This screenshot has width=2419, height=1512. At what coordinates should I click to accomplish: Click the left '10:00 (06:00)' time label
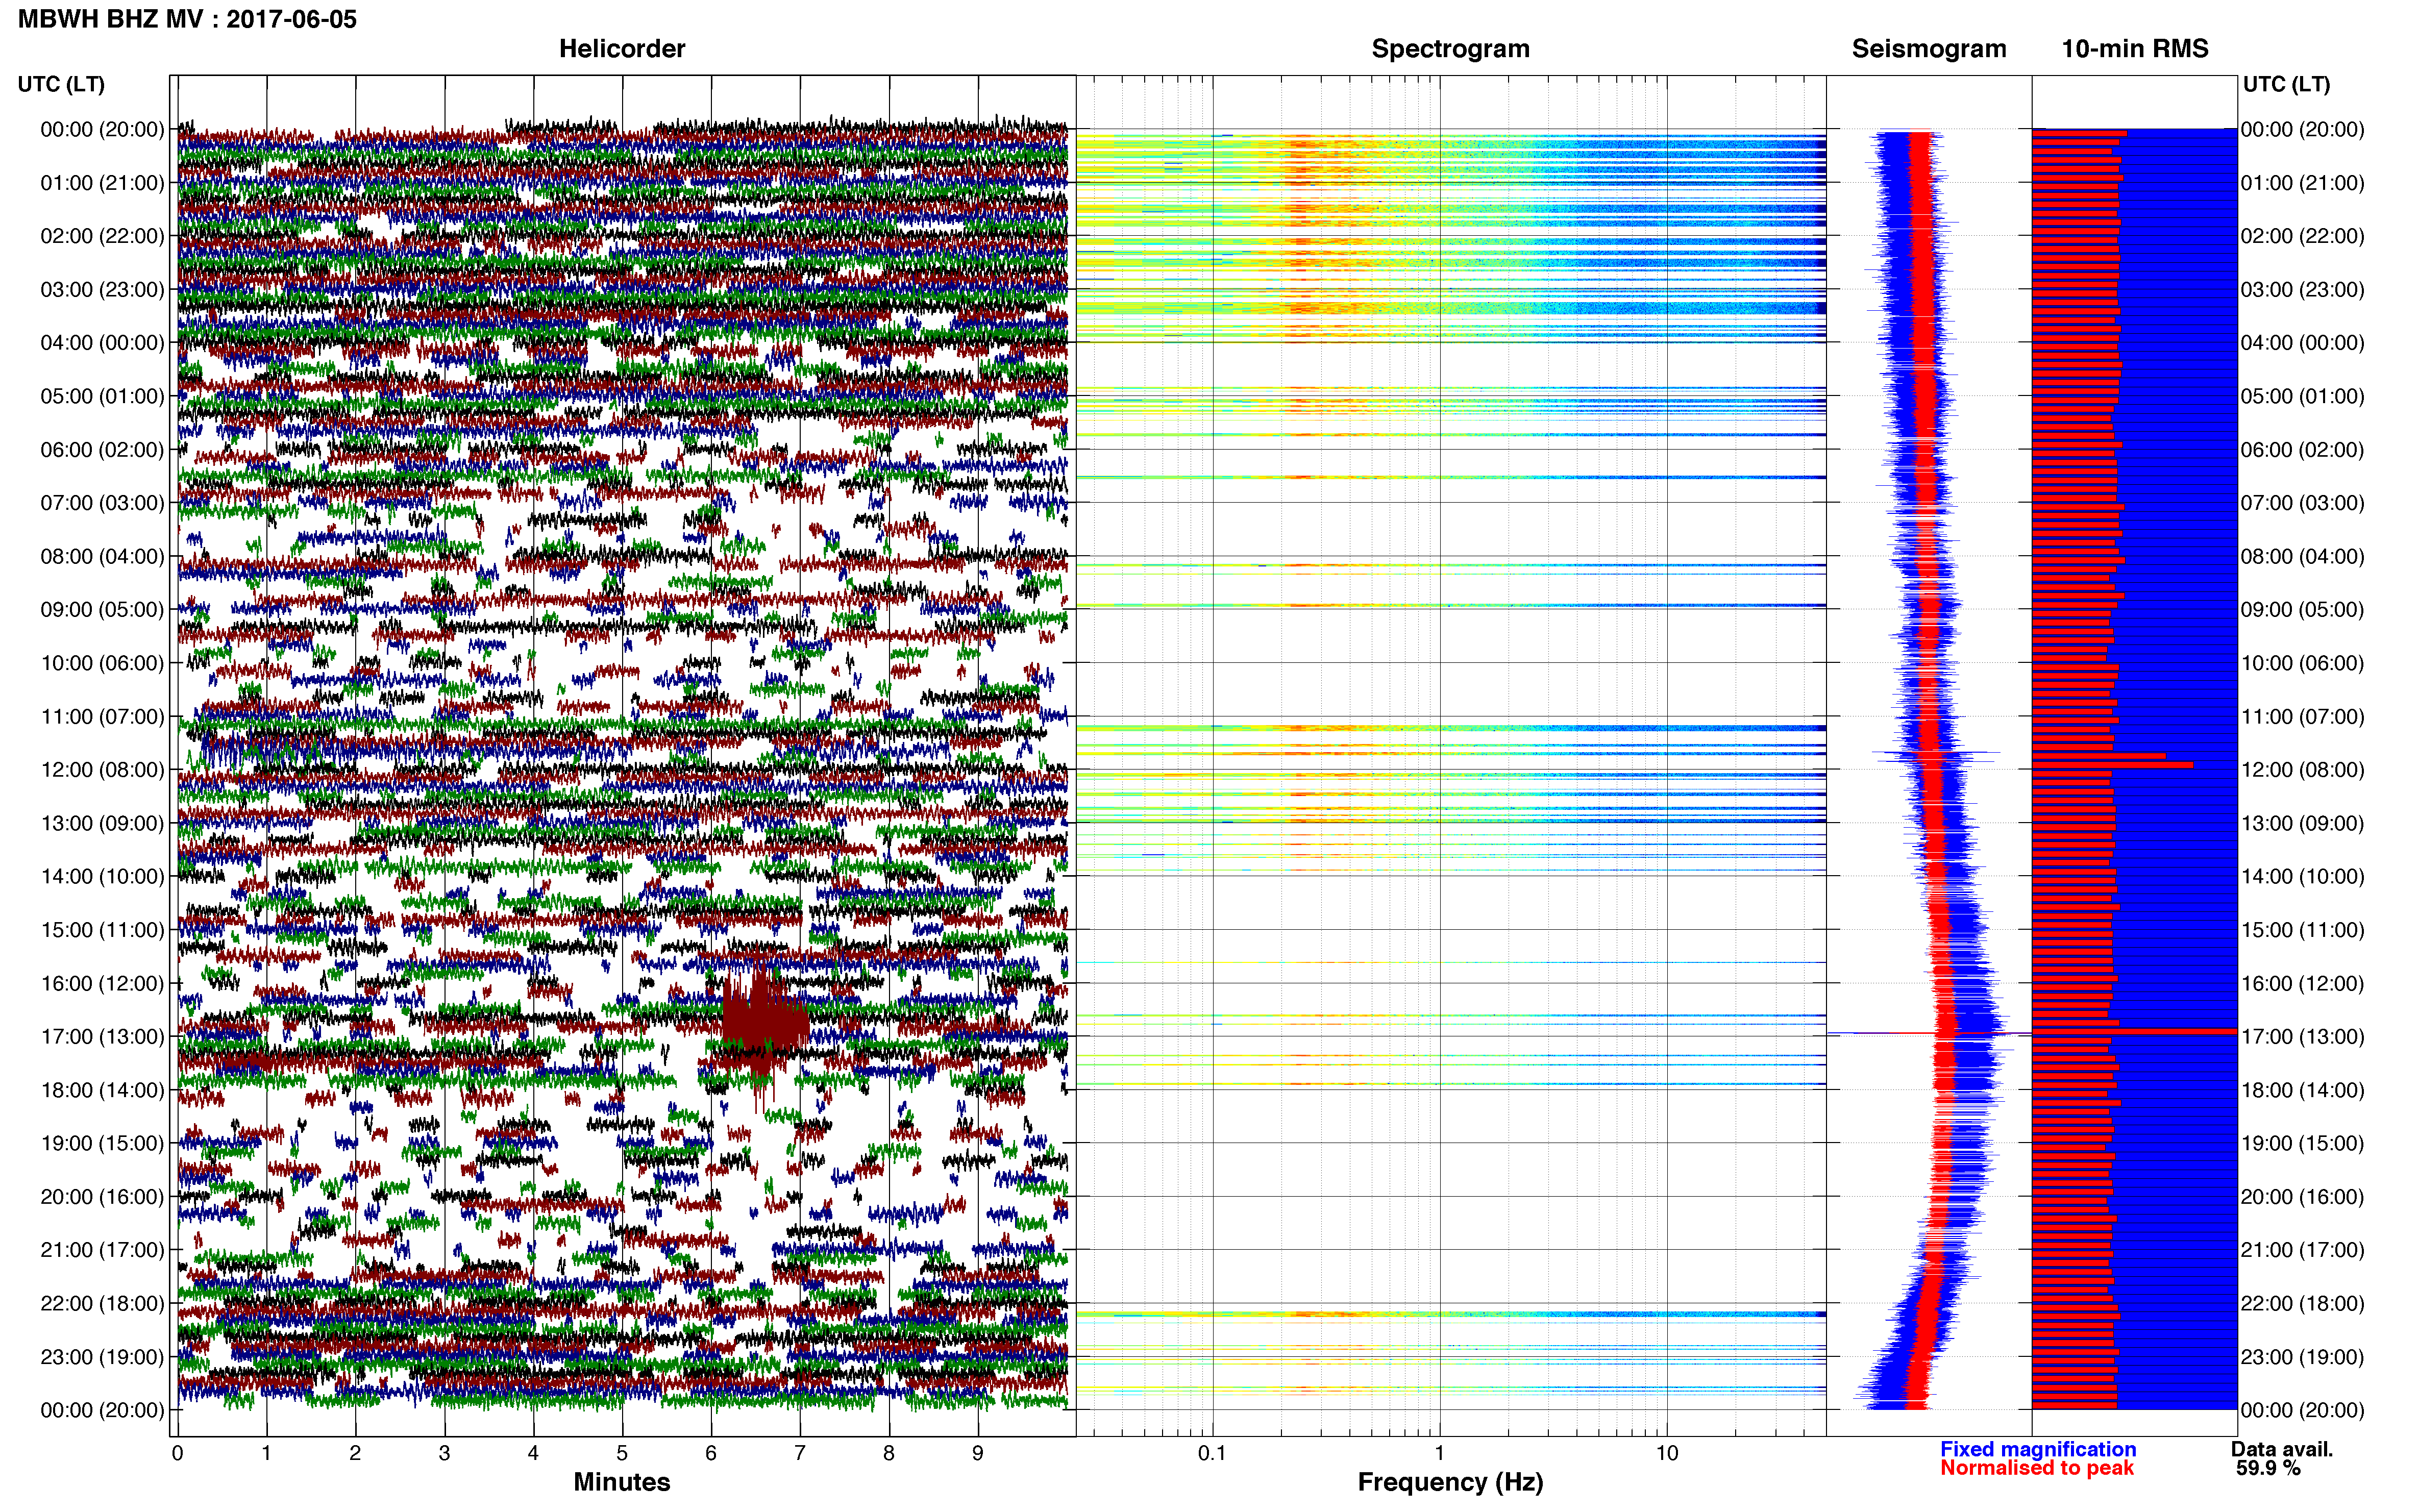(x=102, y=663)
